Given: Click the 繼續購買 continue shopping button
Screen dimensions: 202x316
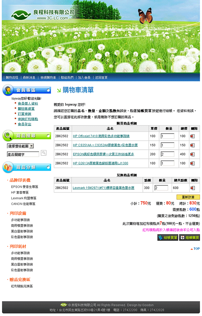Looking at the screenshot, I should tap(190, 238).
